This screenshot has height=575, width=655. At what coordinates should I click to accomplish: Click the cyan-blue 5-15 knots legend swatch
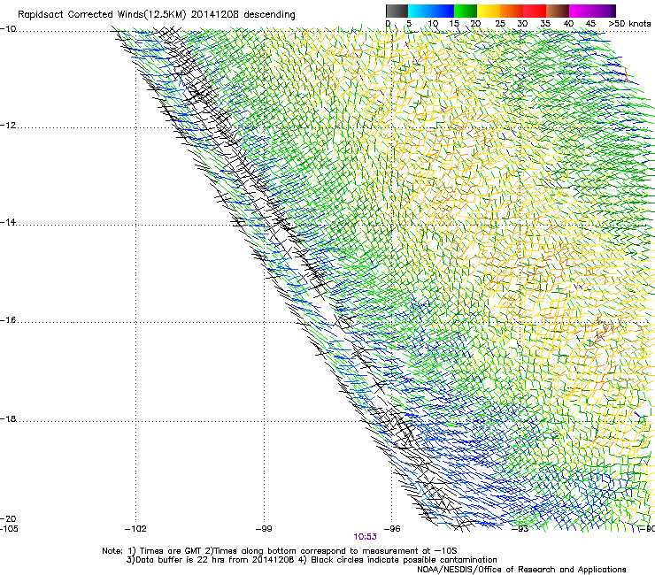[431, 11]
